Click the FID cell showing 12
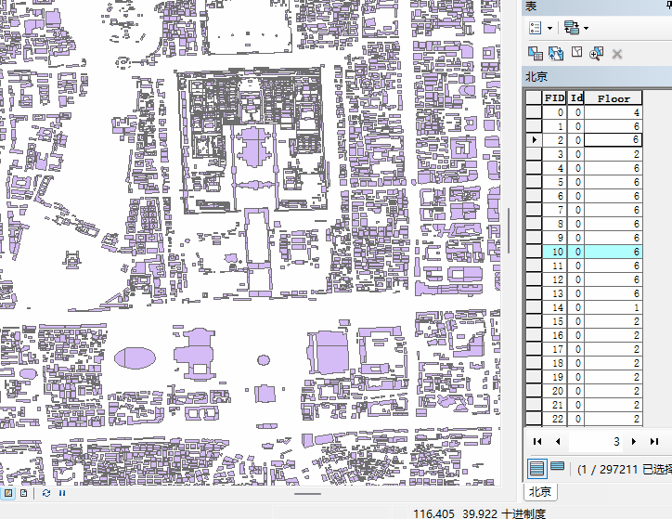Screen dimensions: 672x519 [554, 279]
